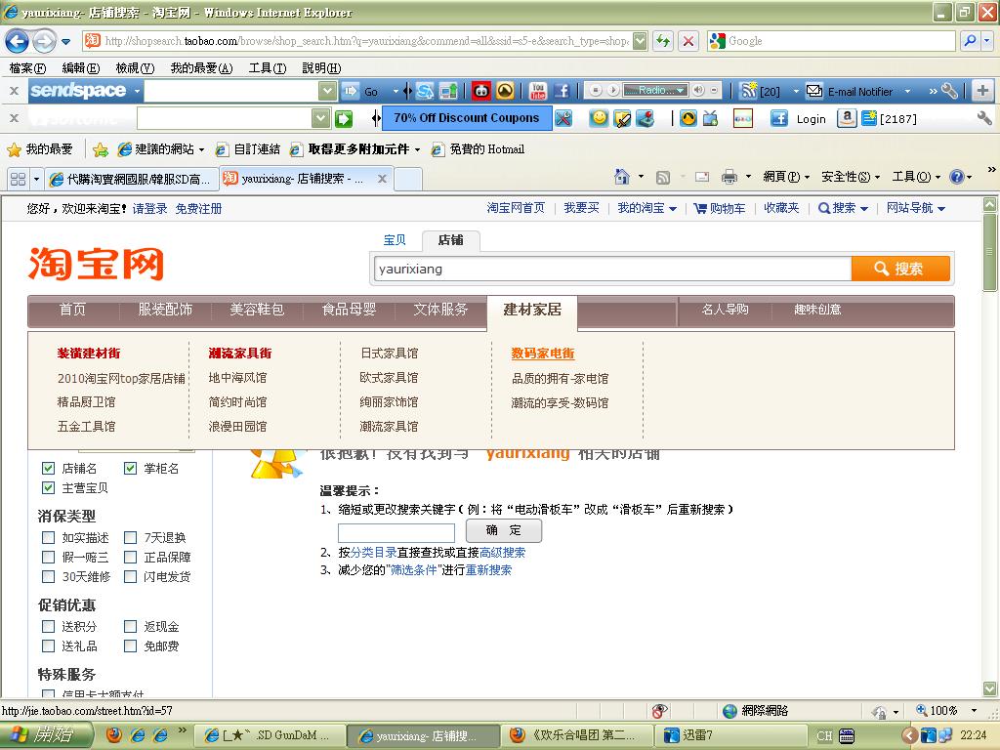Click the wrench settings icon on sendspace toolbar
The width and height of the screenshot is (1000, 750).
(949, 91)
